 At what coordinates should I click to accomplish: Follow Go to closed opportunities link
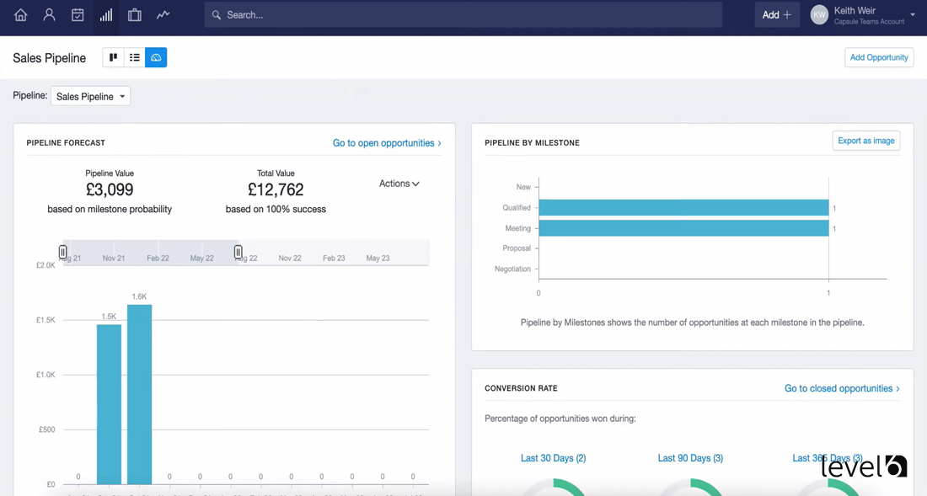(x=842, y=388)
